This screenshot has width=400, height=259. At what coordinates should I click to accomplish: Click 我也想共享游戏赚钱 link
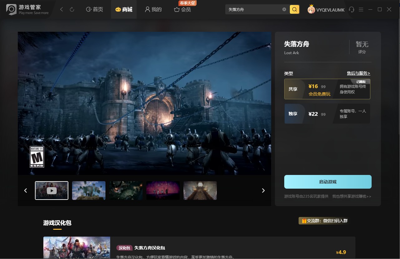(352, 196)
